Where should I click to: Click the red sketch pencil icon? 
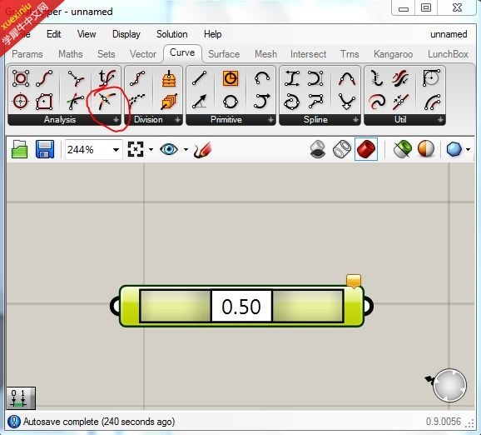pyautogui.click(x=203, y=150)
